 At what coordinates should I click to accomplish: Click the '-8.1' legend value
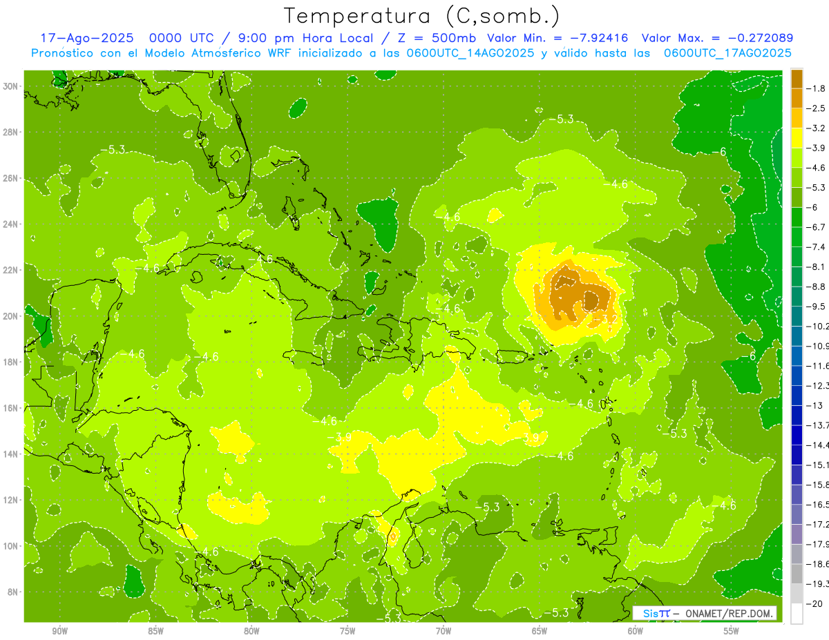pyautogui.click(x=817, y=266)
